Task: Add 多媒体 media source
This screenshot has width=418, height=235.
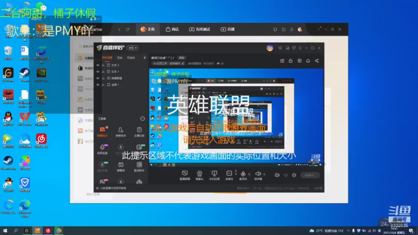Action: coord(229,175)
